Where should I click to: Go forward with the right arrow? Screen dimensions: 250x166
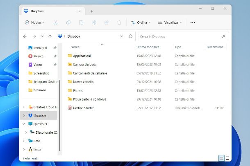click(x=34, y=36)
